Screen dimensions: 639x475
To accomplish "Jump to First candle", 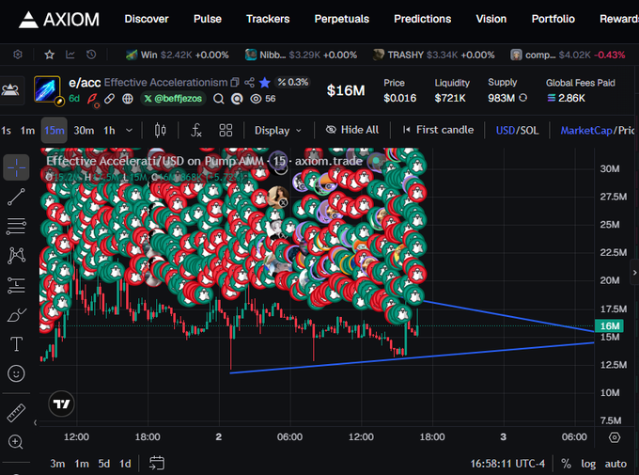I will (438, 130).
